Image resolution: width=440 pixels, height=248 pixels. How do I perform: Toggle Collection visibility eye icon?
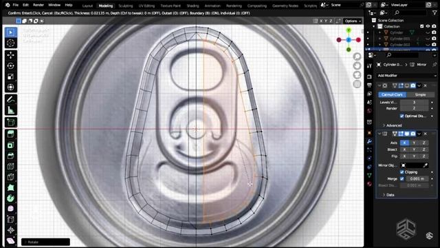pyautogui.click(x=428, y=26)
